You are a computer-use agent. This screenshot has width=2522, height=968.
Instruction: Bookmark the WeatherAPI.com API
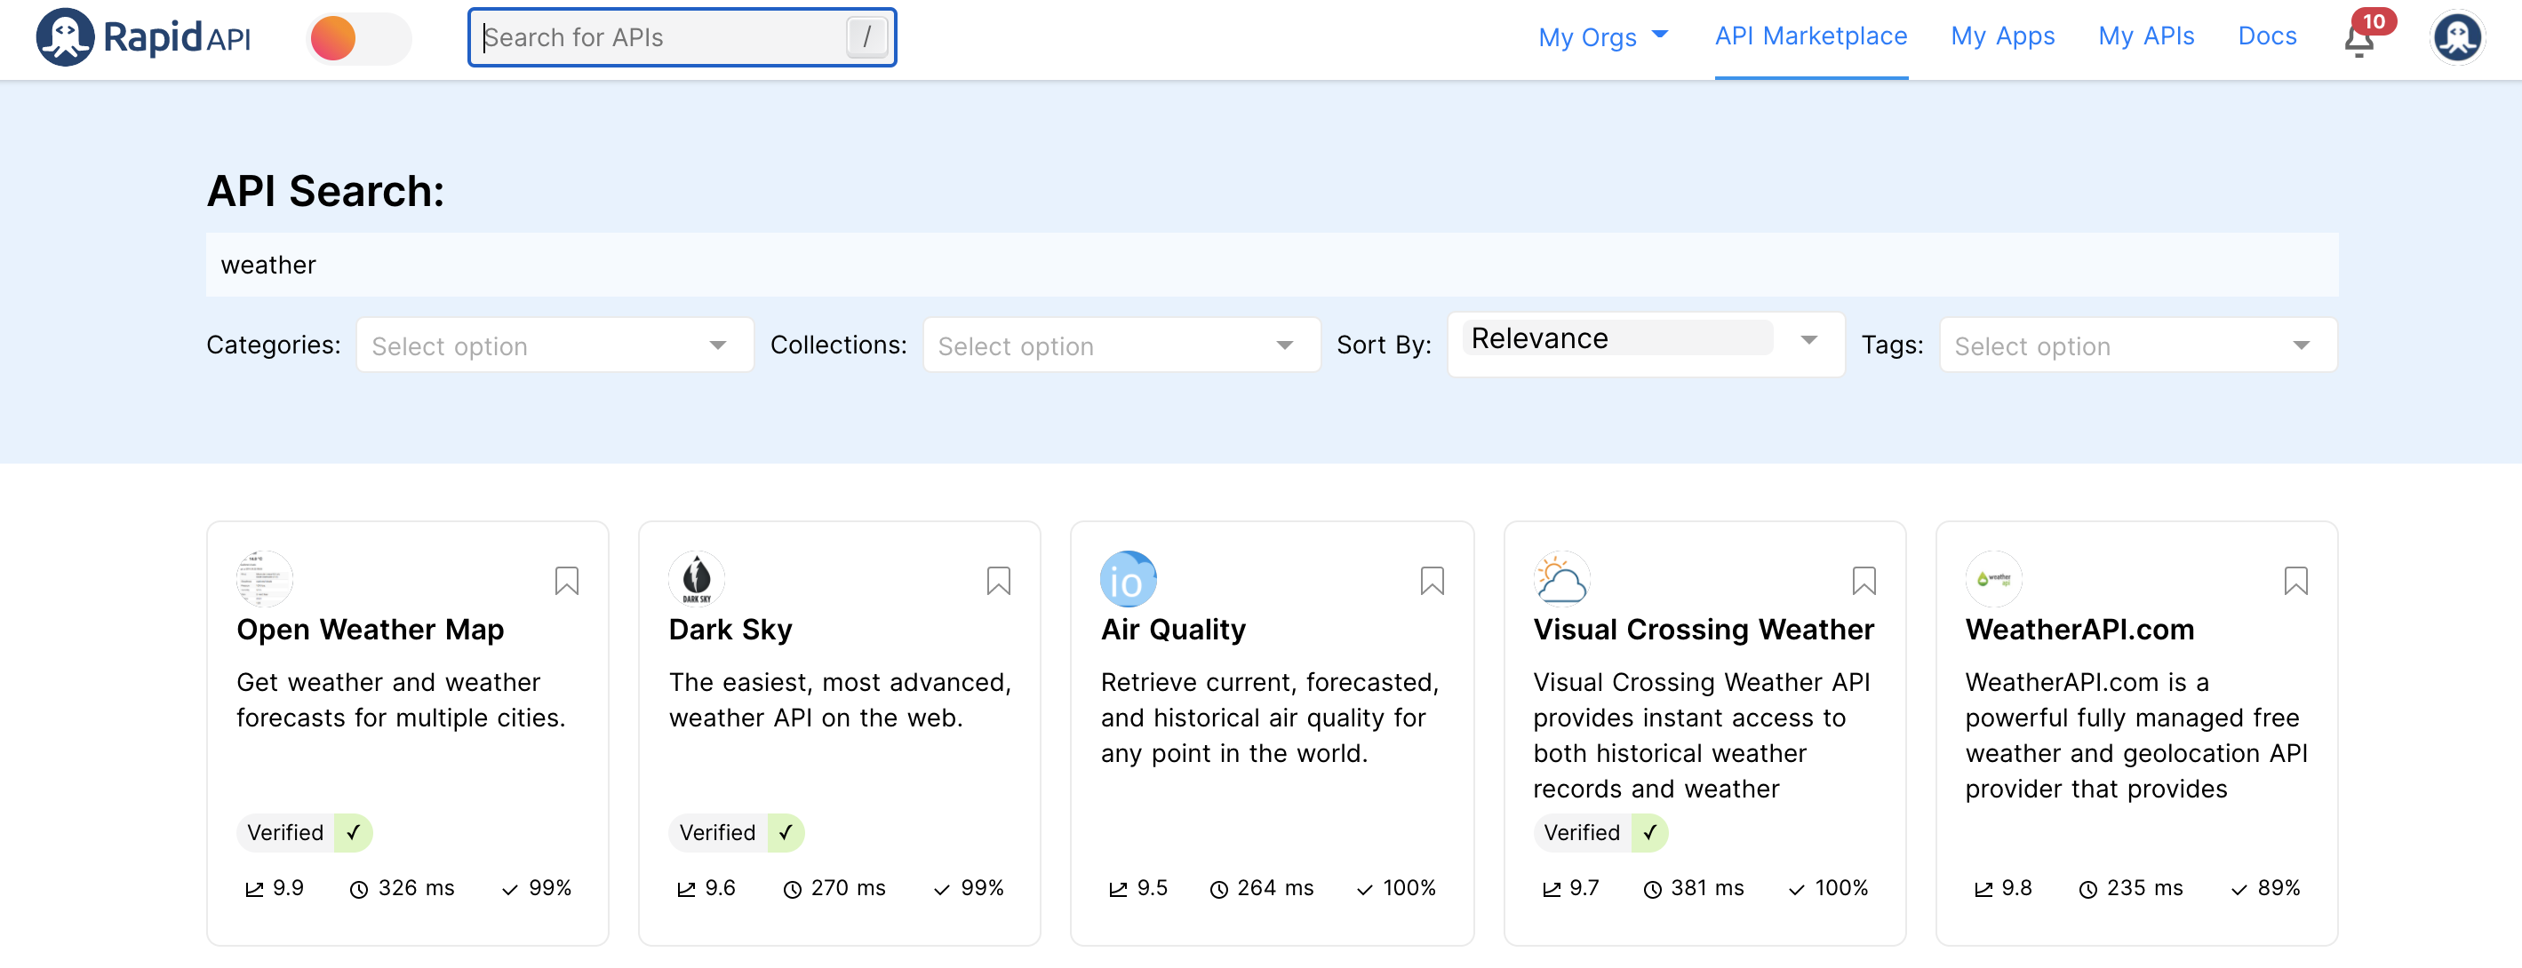(x=2295, y=582)
